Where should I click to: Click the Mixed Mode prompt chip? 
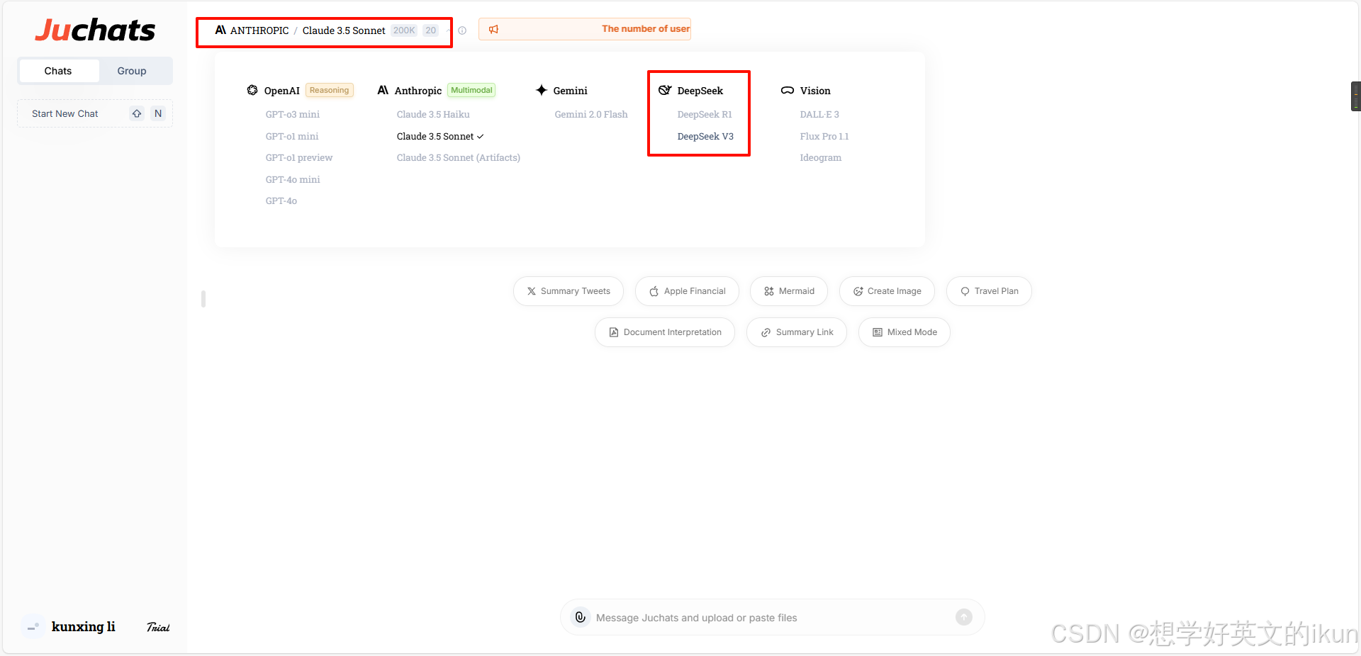click(x=904, y=332)
